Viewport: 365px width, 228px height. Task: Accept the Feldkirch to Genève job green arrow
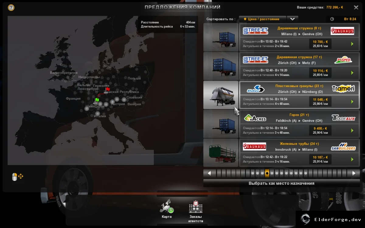click(352, 130)
